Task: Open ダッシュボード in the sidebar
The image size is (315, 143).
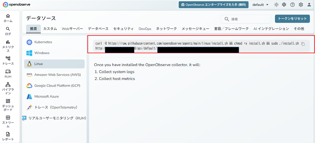Action: [x=8, y=105]
